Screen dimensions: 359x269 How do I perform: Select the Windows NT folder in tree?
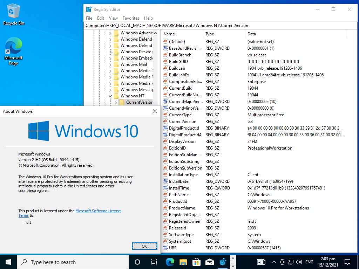tap(132, 96)
